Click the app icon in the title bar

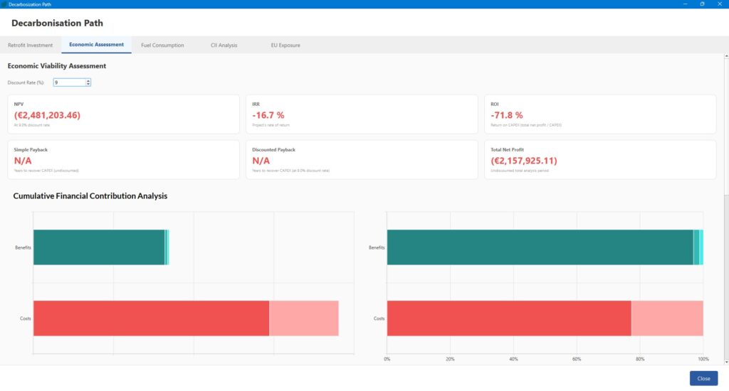[x=4, y=4]
